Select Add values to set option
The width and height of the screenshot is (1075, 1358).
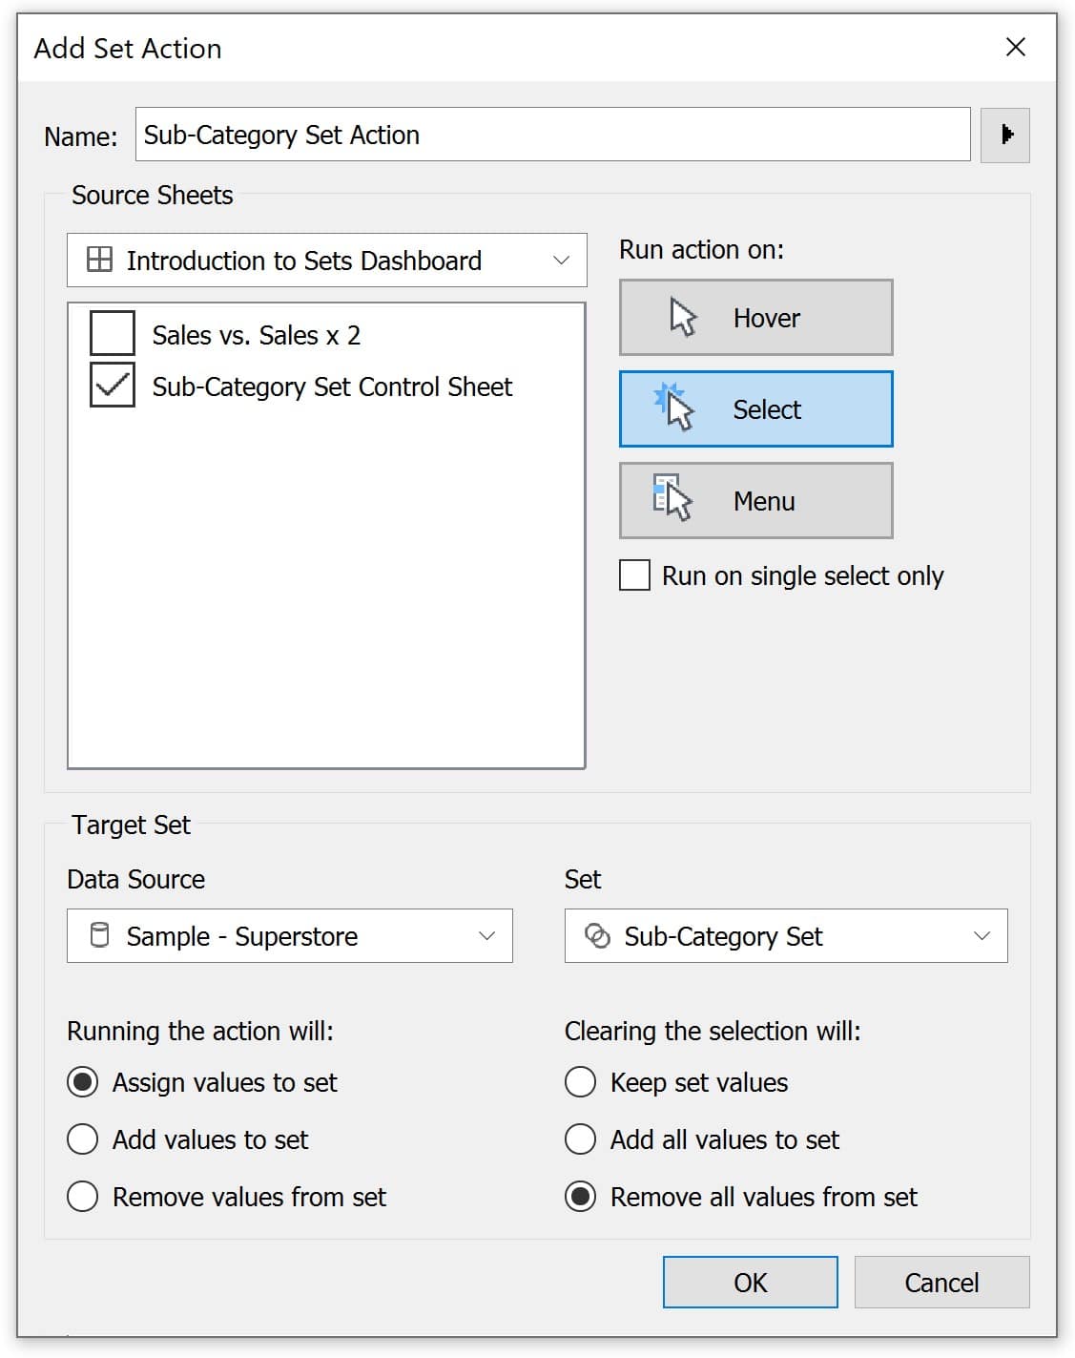coord(83,1139)
